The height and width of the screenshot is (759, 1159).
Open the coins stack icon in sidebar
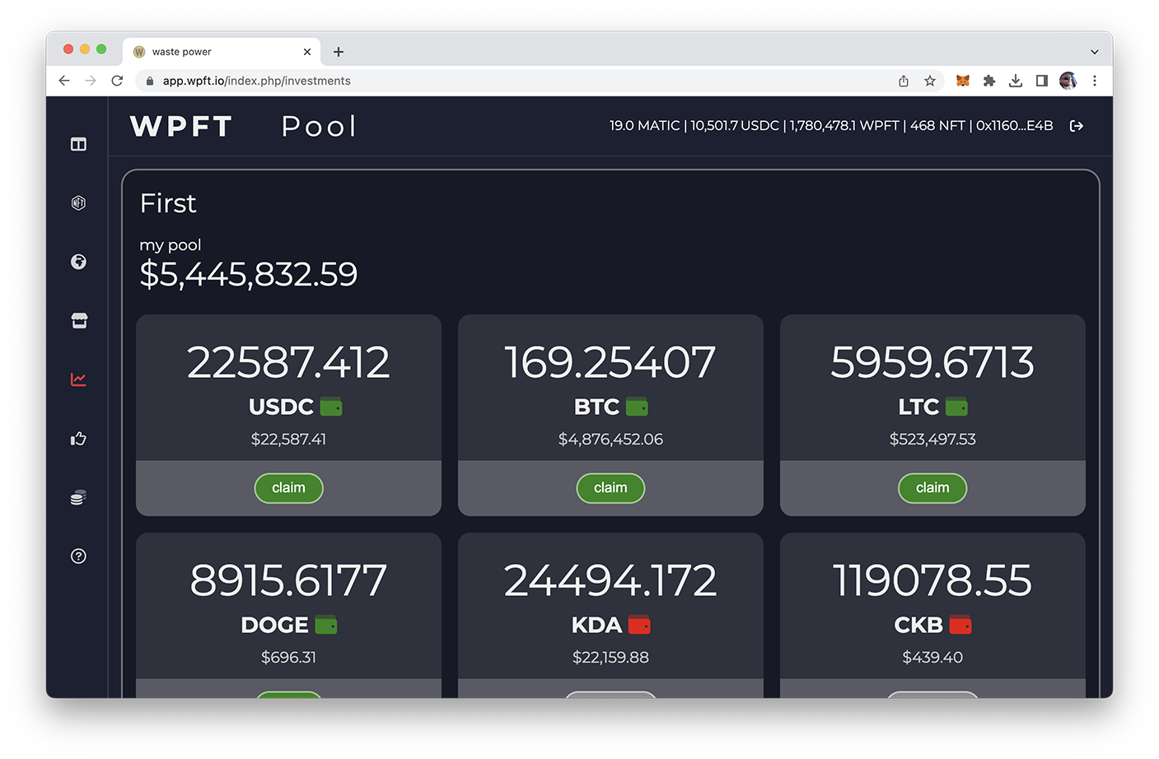[x=78, y=497]
